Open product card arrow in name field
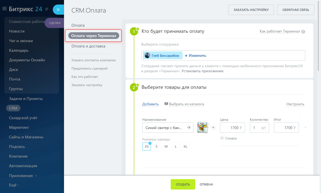 (189, 128)
